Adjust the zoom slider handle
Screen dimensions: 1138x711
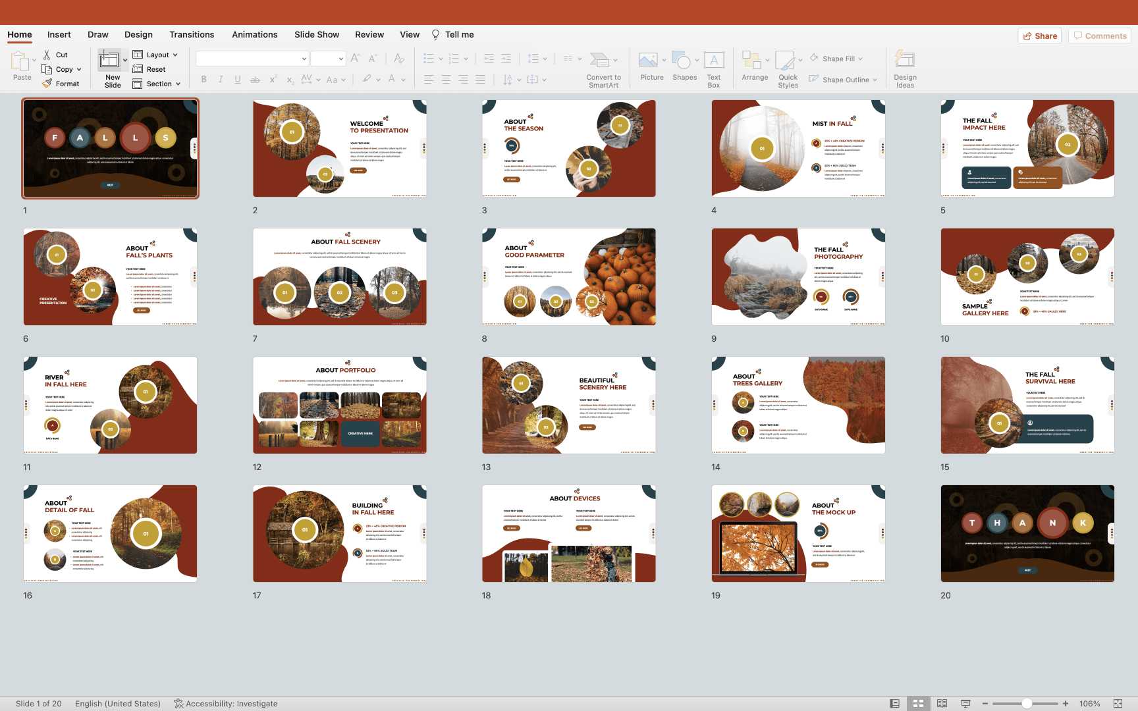coord(1026,703)
